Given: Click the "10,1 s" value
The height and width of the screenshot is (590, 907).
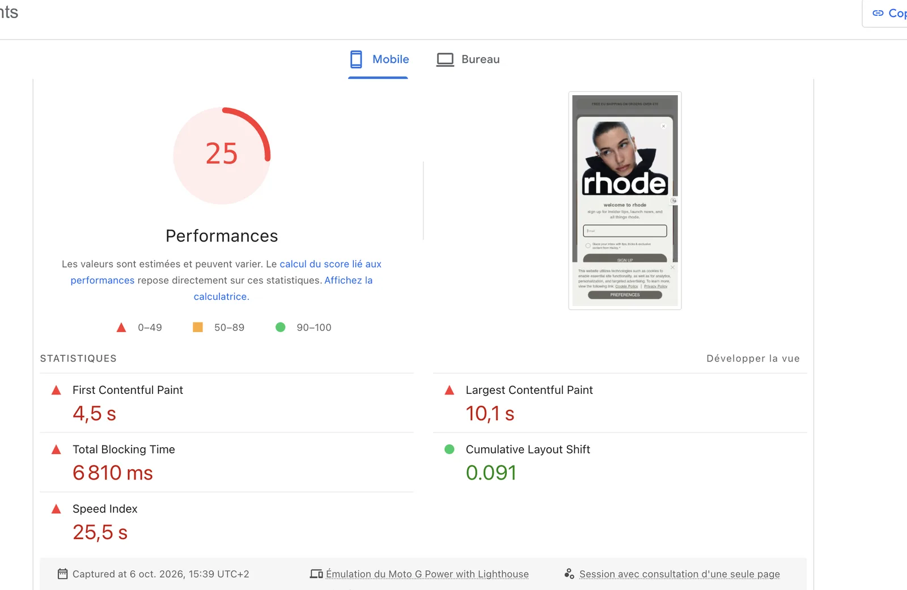Looking at the screenshot, I should click(x=490, y=414).
